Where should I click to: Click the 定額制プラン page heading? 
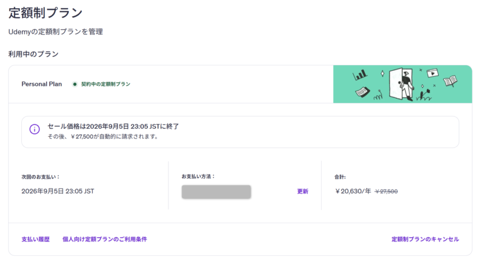[46, 13]
